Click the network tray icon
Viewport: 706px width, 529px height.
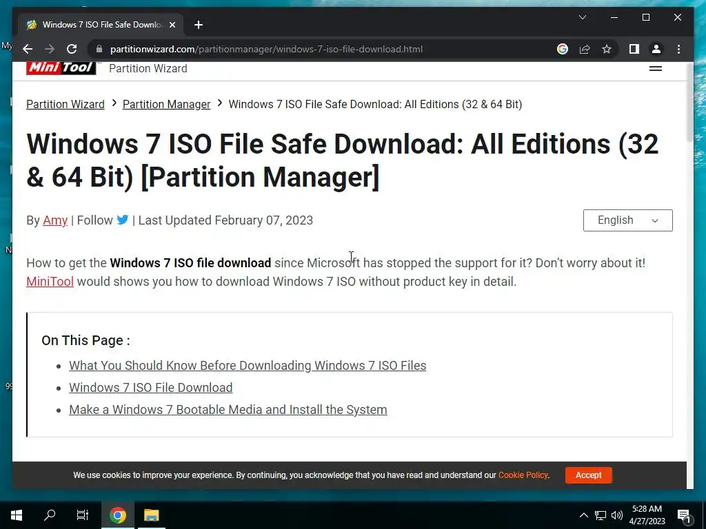point(601,515)
